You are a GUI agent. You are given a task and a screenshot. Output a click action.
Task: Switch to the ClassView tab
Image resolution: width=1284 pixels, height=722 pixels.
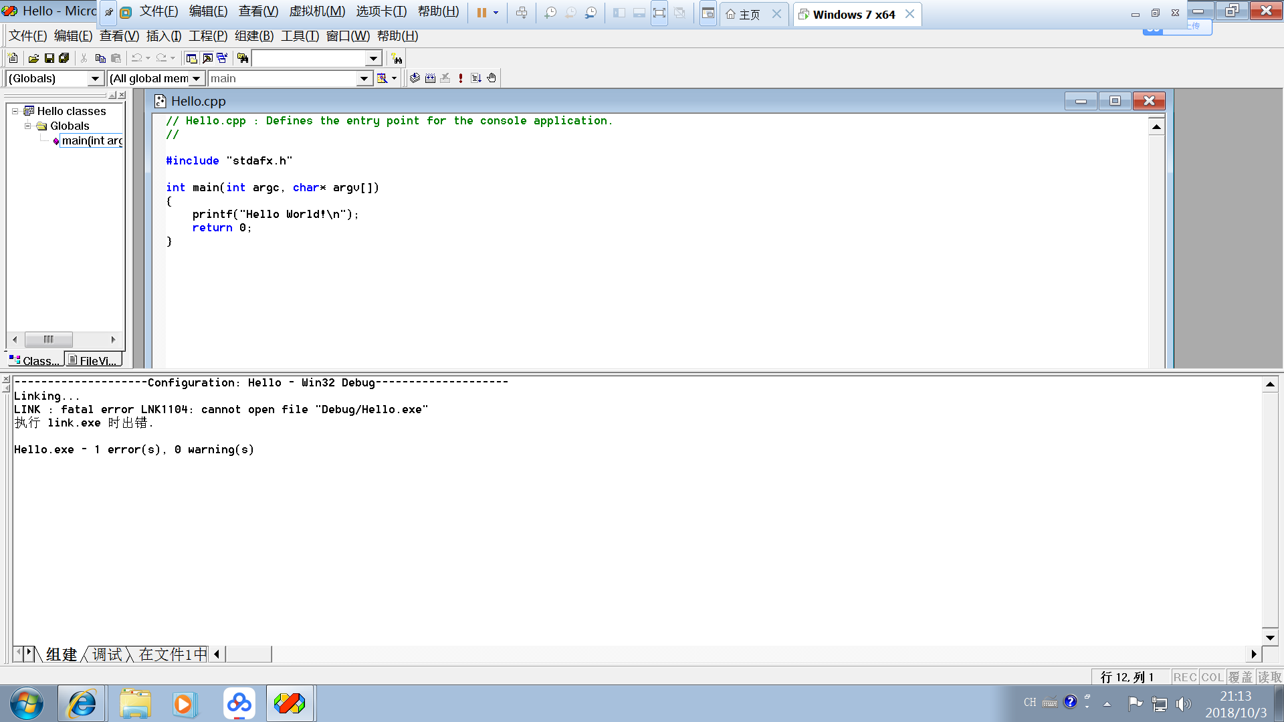coord(34,360)
